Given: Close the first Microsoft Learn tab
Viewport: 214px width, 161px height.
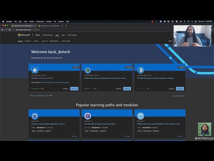Looking at the screenshot, I should (35, 26).
